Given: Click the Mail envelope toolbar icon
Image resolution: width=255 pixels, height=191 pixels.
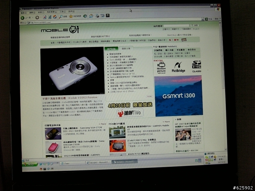Looking at the screenshot, I should point(91,16).
